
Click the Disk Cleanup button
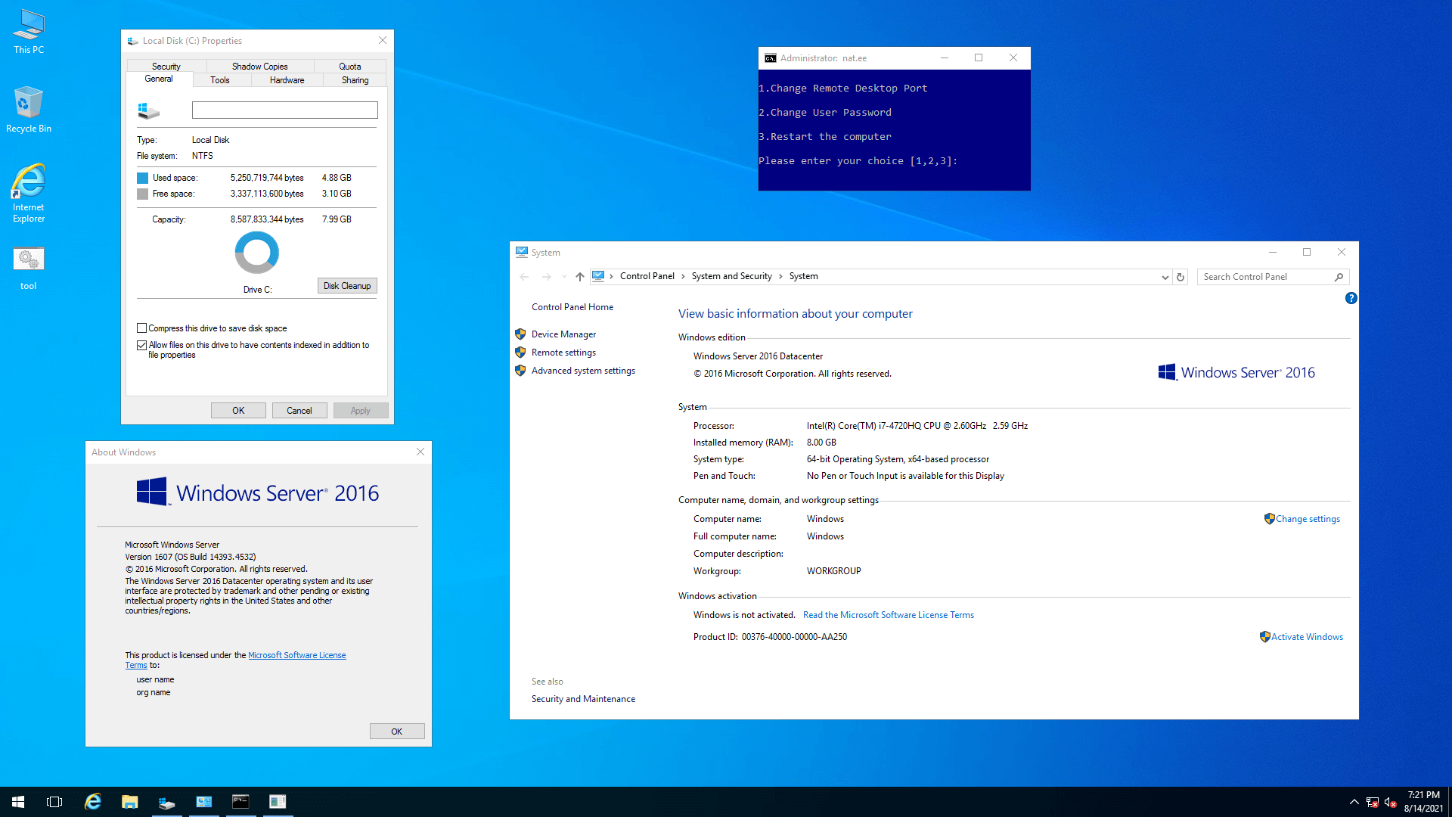(x=347, y=286)
